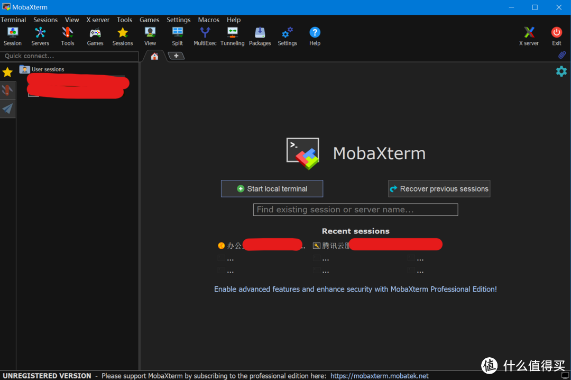Maximize the MobaXterm window
The height and width of the screenshot is (380, 571).
pos(535,7)
